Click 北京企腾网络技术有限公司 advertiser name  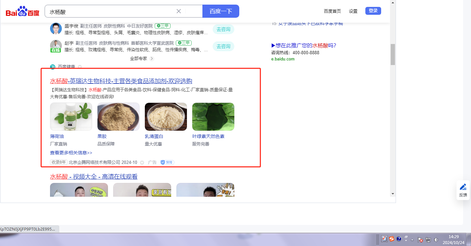(x=94, y=162)
